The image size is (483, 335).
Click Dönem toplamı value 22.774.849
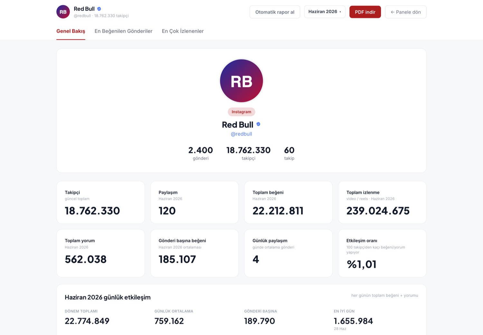pos(87,321)
